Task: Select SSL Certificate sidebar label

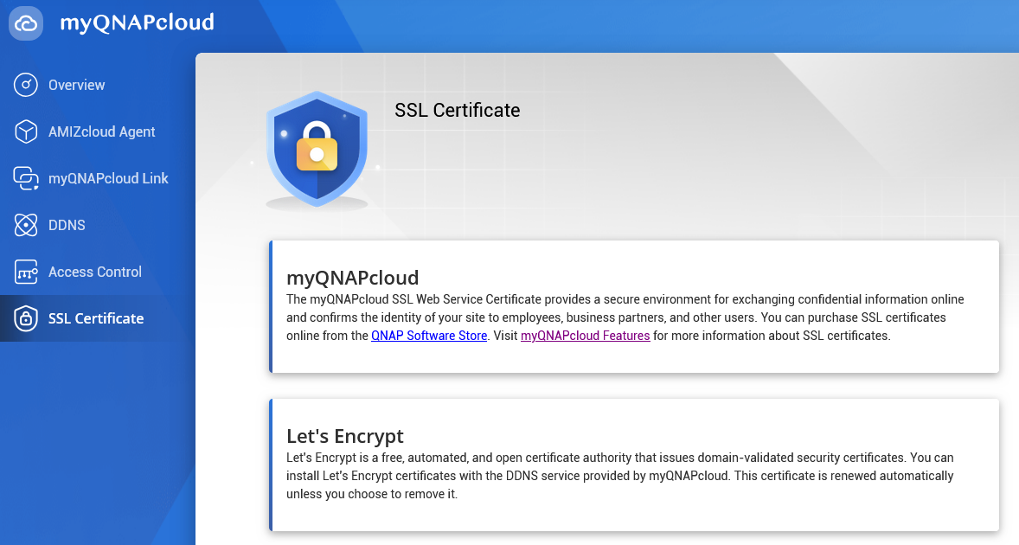Action: click(x=96, y=318)
